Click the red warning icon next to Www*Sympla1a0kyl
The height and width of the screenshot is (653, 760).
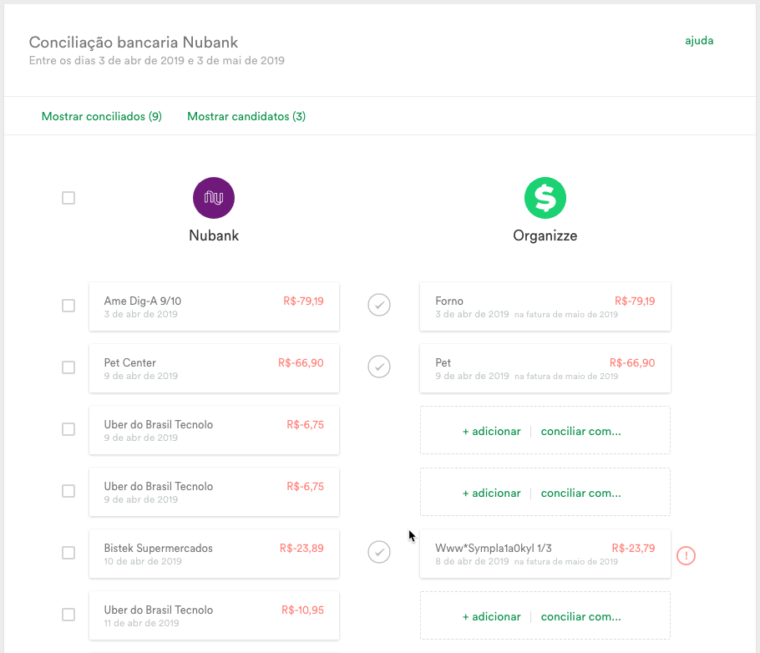click(686, 555)
